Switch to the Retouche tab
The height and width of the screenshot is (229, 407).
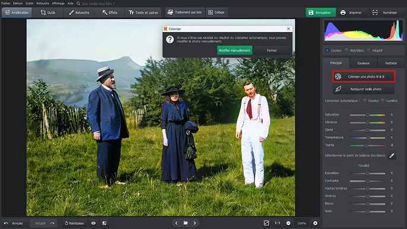pyautogui.click(x=79, y=12)
